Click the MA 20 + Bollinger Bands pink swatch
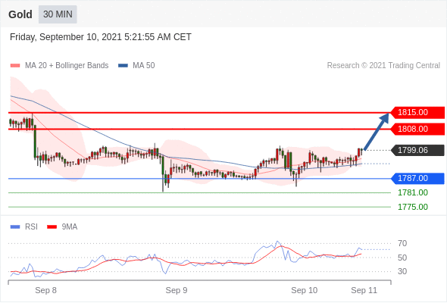The height and width of the screenshot is (303, 447). tap(15, 66)
